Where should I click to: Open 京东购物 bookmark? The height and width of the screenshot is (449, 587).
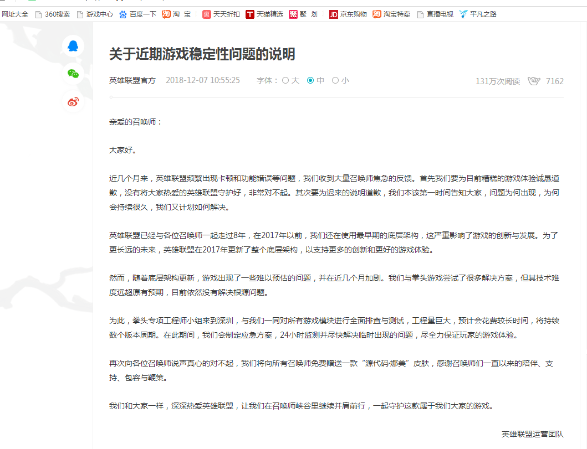pos(348,14)
